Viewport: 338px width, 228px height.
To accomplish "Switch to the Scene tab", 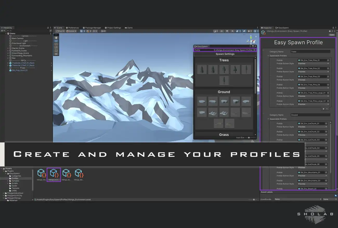I will 58,28.
